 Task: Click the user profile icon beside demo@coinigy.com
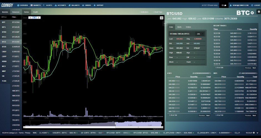[x=231, y=5]
